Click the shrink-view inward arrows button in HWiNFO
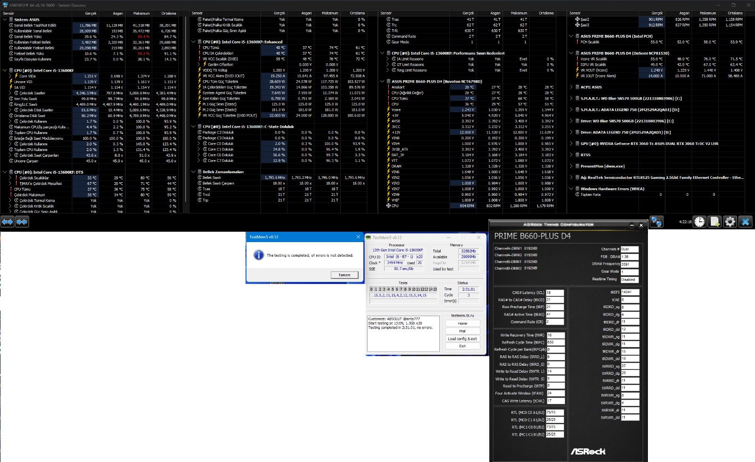 (22, 221)
